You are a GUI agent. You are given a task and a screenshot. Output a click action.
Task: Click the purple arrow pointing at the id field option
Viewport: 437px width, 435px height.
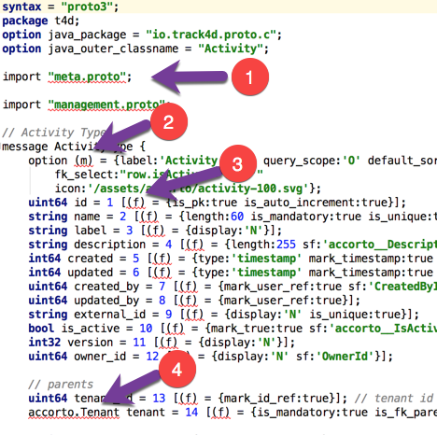pos(184,183)
